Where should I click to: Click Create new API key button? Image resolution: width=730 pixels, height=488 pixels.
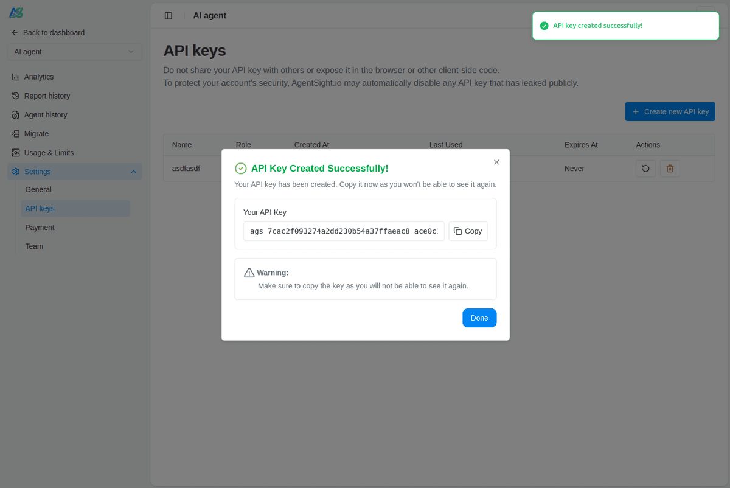(x=670, y=112)
